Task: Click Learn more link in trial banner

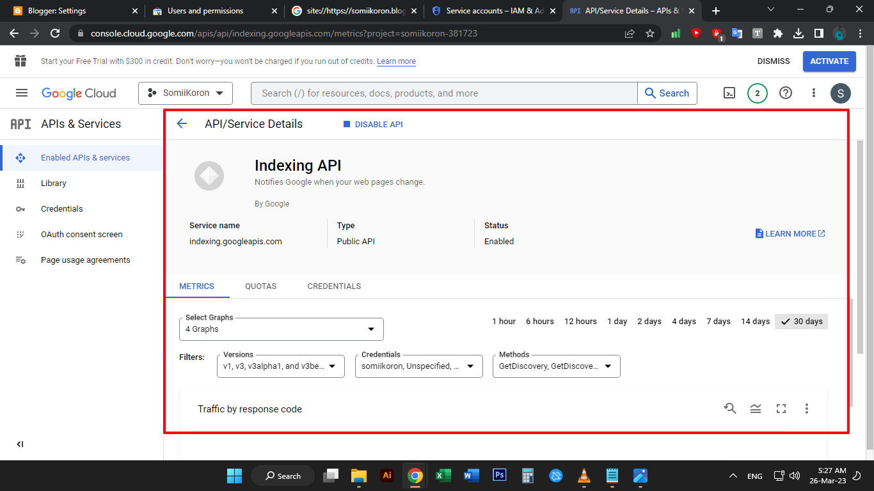Action: point(396,61)
